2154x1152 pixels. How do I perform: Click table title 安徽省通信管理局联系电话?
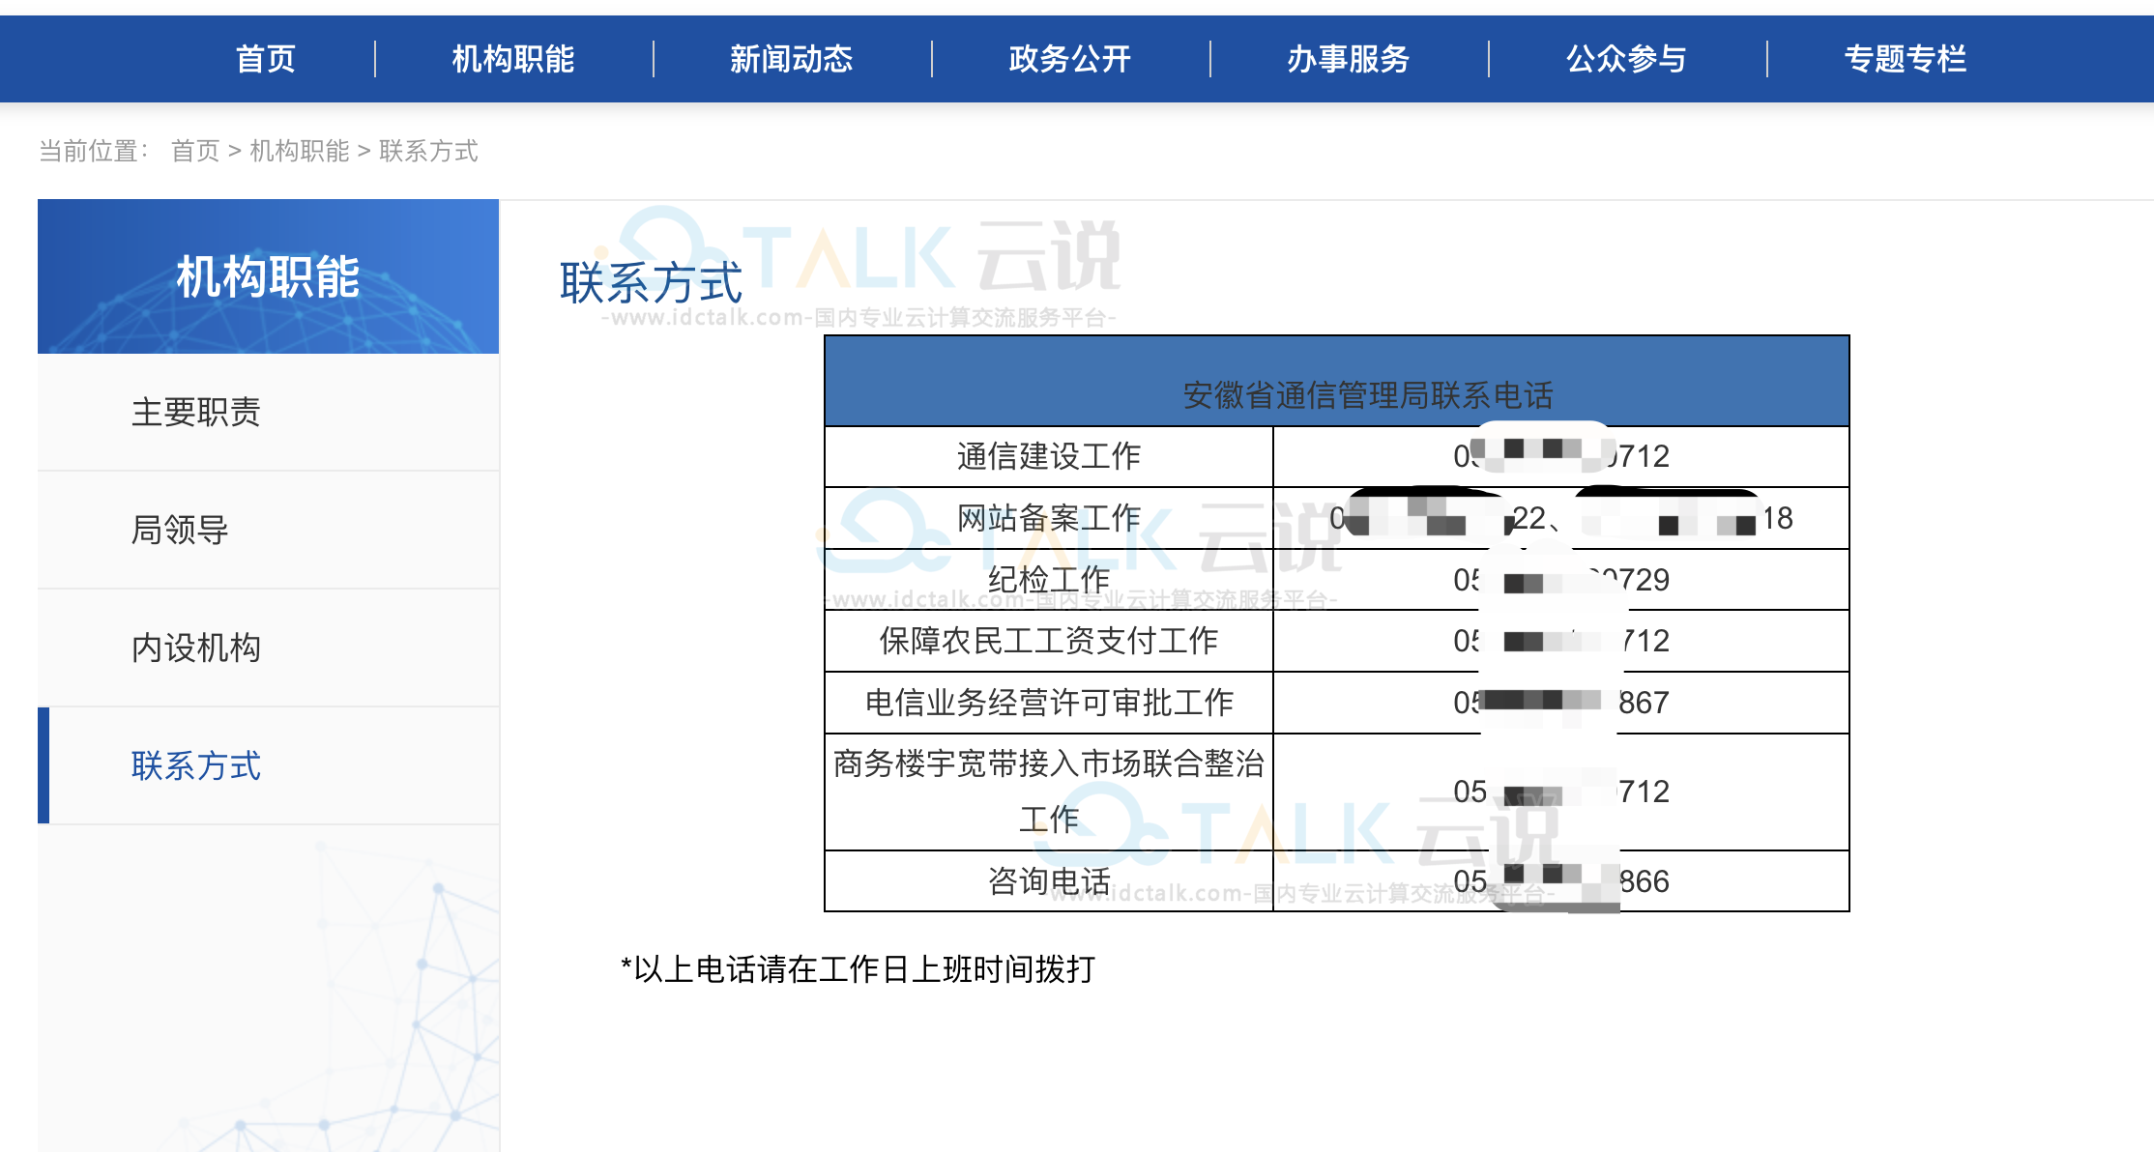pos(1368,394)
